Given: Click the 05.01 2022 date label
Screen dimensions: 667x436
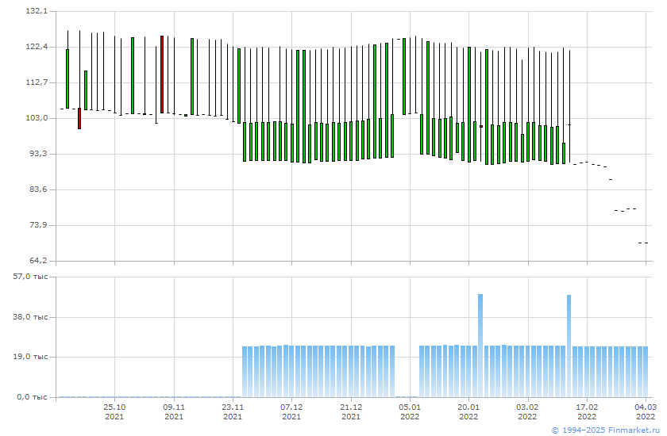Looking at the screenshot, I should [410, 411].
